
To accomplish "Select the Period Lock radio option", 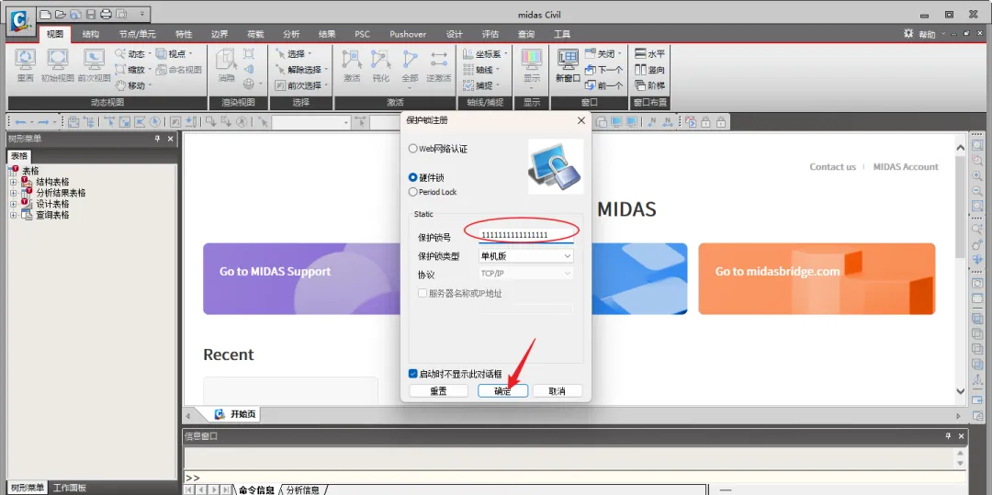I will click(x=413, y=192).
